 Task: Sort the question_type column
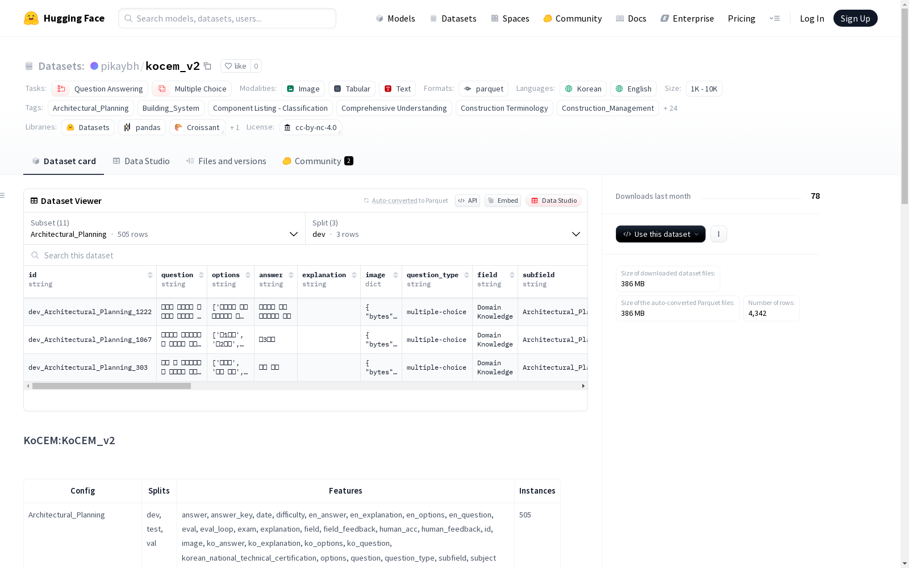tap(466, 275)
